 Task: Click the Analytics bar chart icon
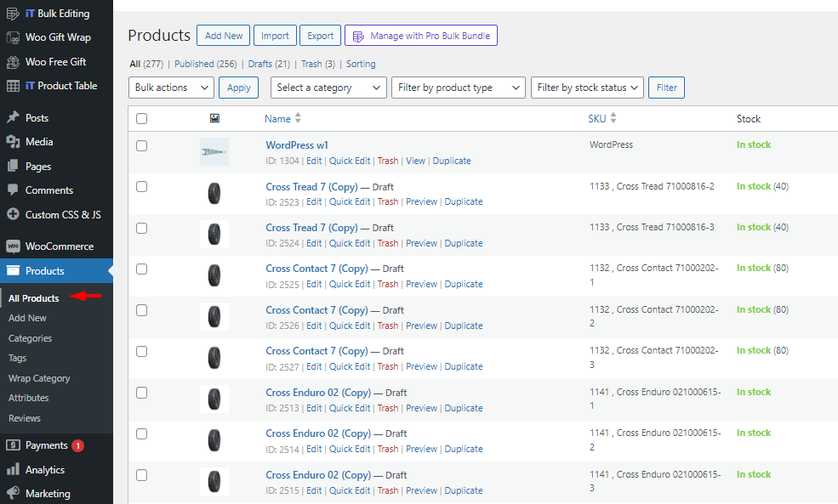tap(13, 470)
